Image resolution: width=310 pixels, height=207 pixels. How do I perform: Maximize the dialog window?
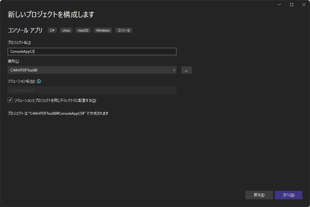291,5
